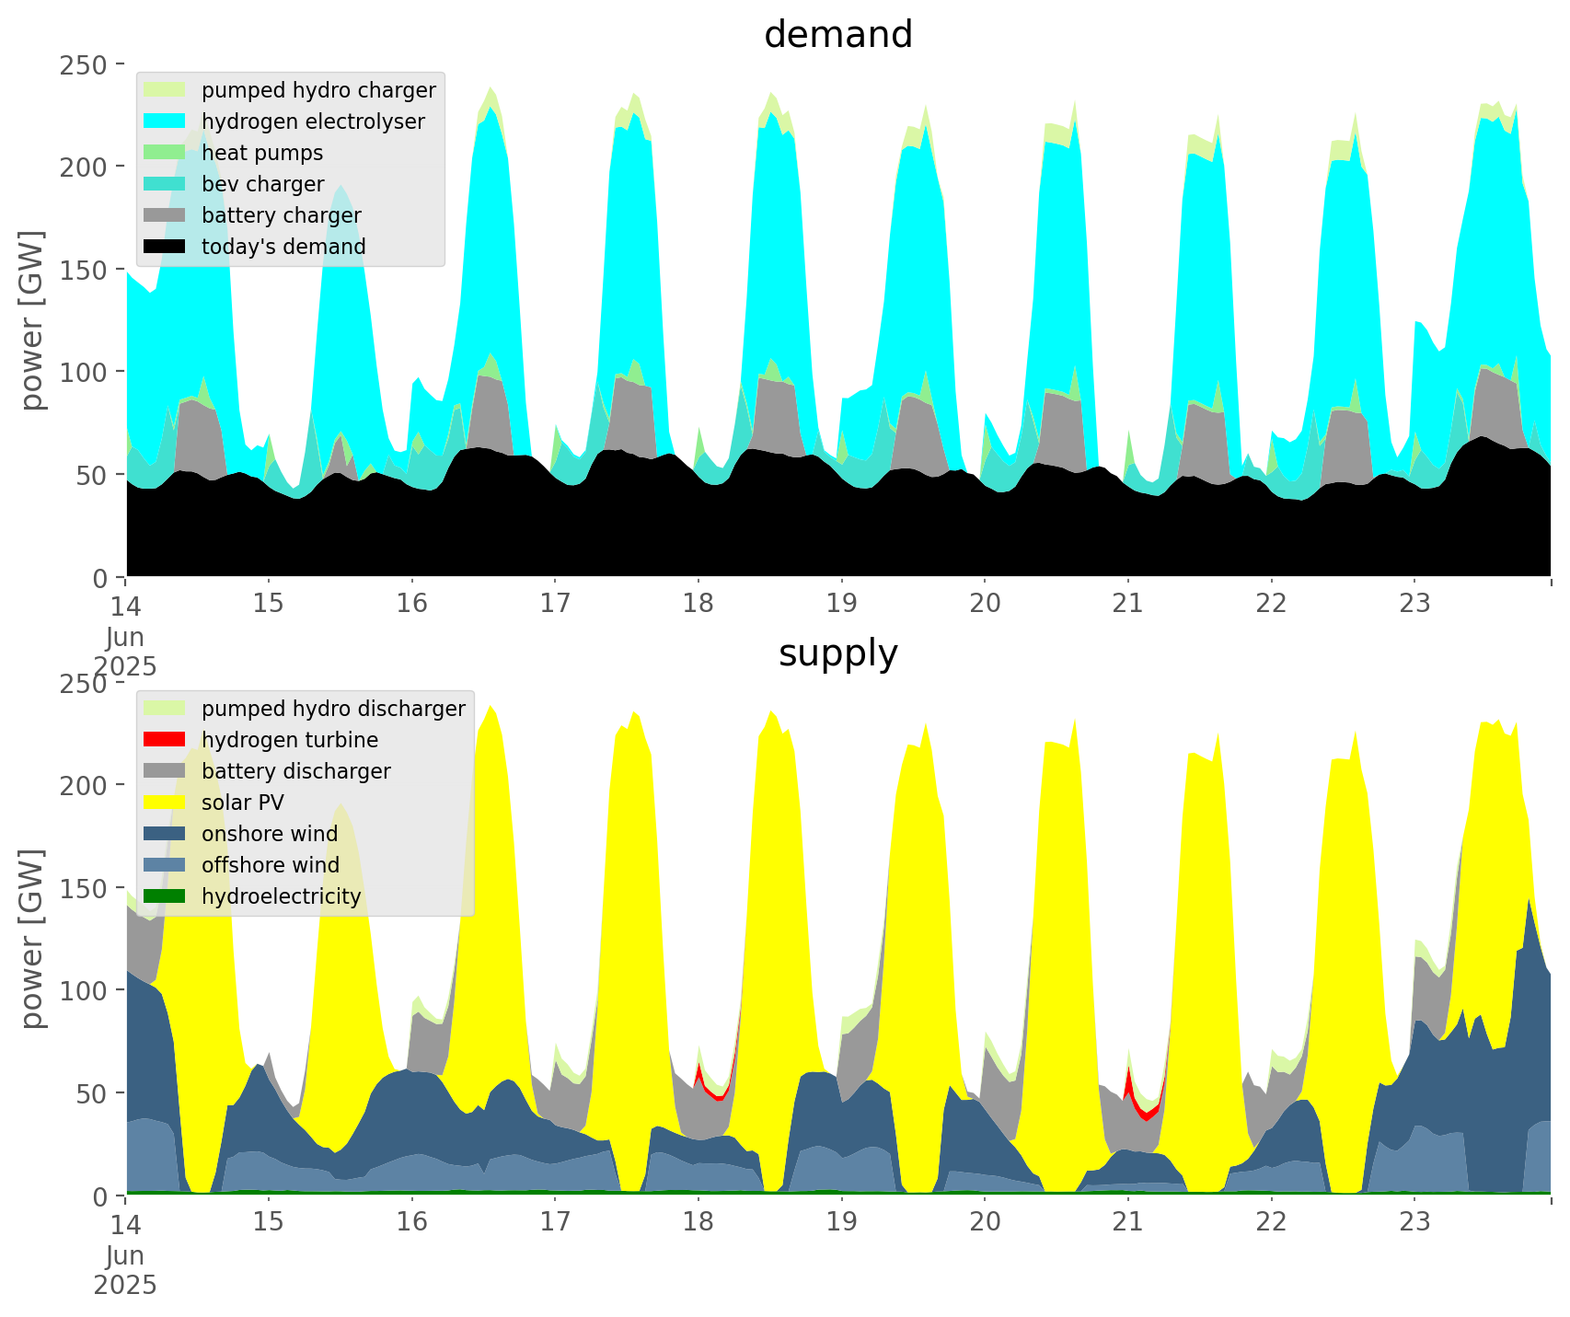Click the battery charger gray legend swatch
Image resolution: width=1570 pixels, height=1317 pixels.
point(166,215)
